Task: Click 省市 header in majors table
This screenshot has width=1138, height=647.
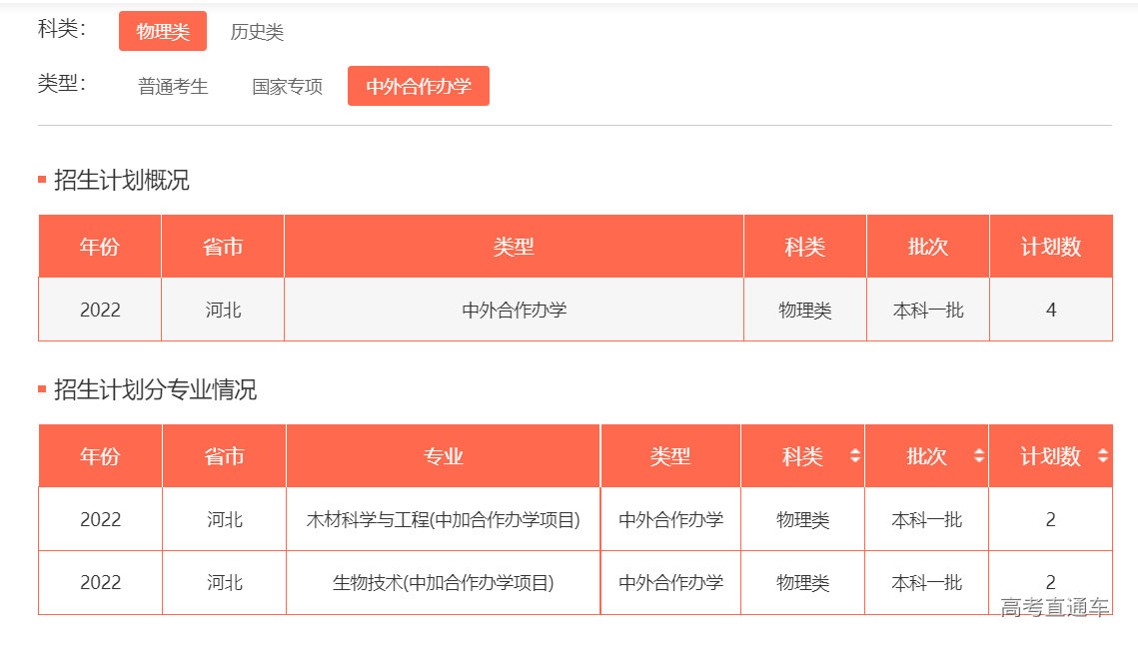Action: (x=224, y=456)
